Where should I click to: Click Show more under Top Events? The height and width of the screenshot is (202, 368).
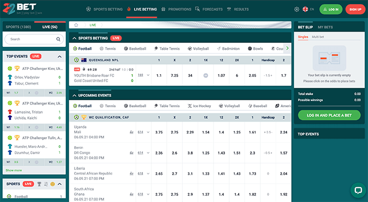14,170
